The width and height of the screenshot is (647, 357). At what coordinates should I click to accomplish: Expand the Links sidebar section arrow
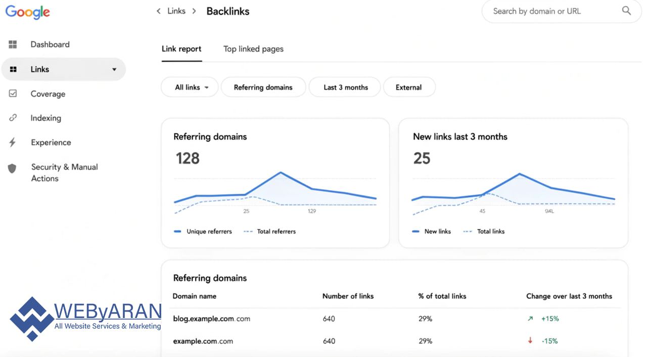tap(114, 69)
